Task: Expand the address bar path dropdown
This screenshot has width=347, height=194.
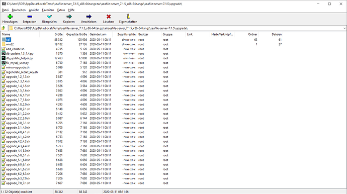Action: point(344,28)
